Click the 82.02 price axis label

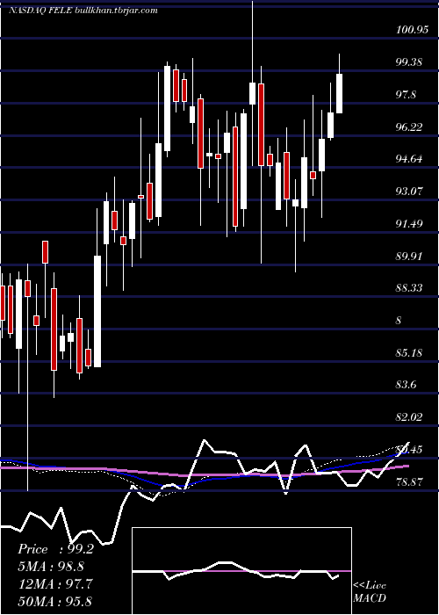point(409,417)
